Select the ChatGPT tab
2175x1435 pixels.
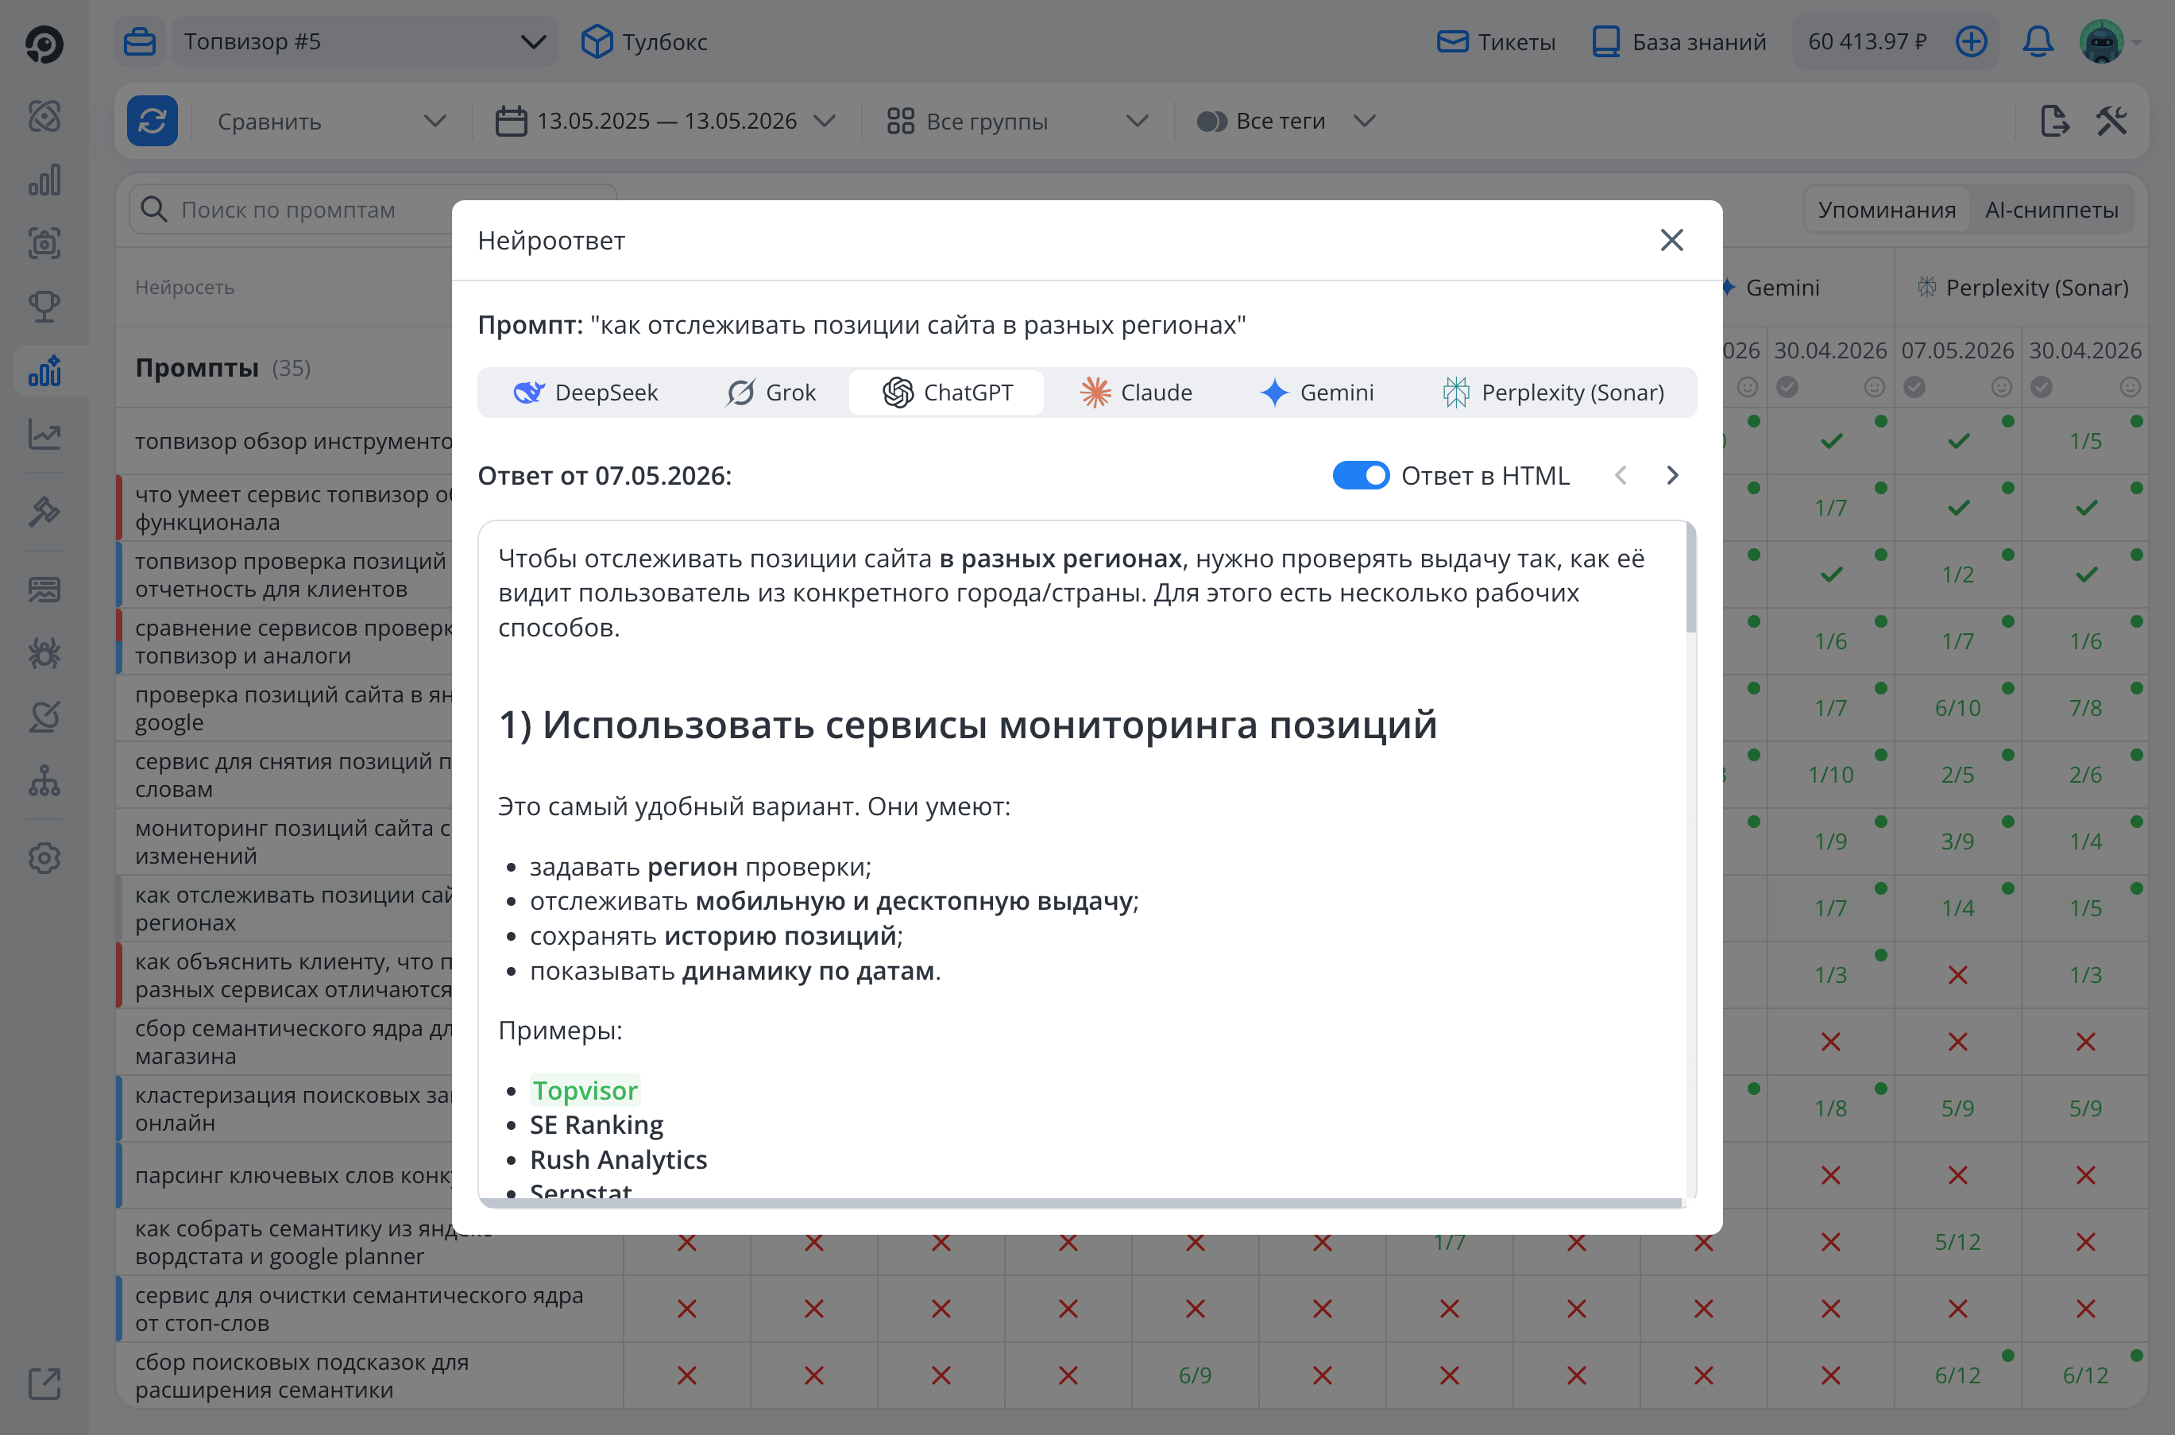(947, 393)
